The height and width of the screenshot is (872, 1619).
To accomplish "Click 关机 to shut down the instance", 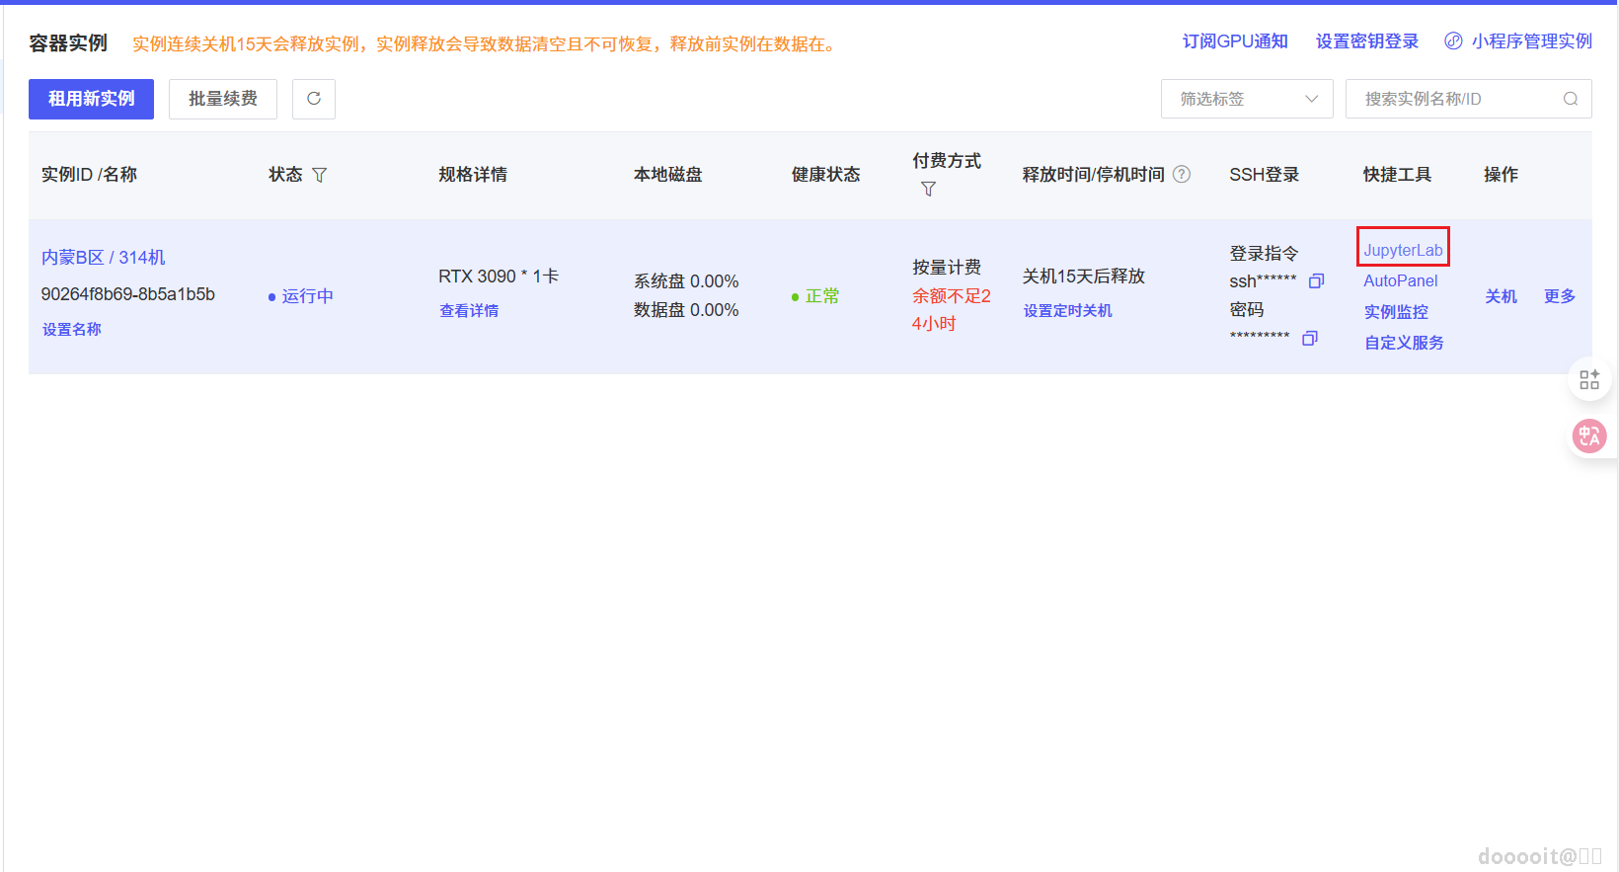I will pos(1501,296).
